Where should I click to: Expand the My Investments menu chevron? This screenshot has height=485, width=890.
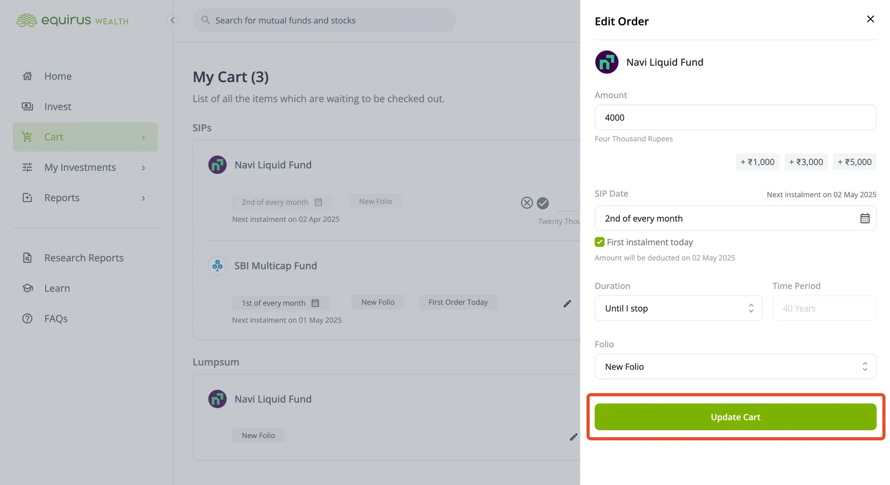coord(143,168)
